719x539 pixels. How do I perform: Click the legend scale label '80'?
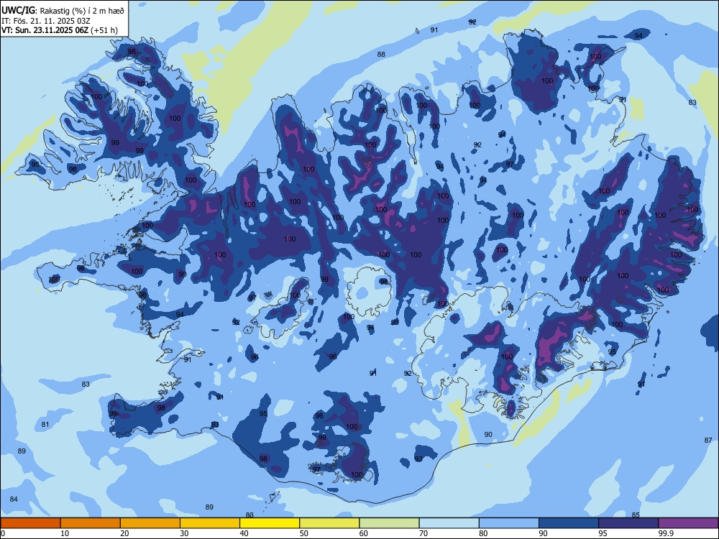tap(483, 533)
